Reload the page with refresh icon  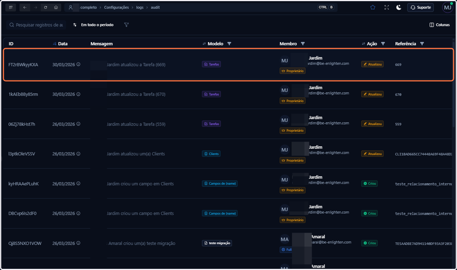[x=46, y=7]
